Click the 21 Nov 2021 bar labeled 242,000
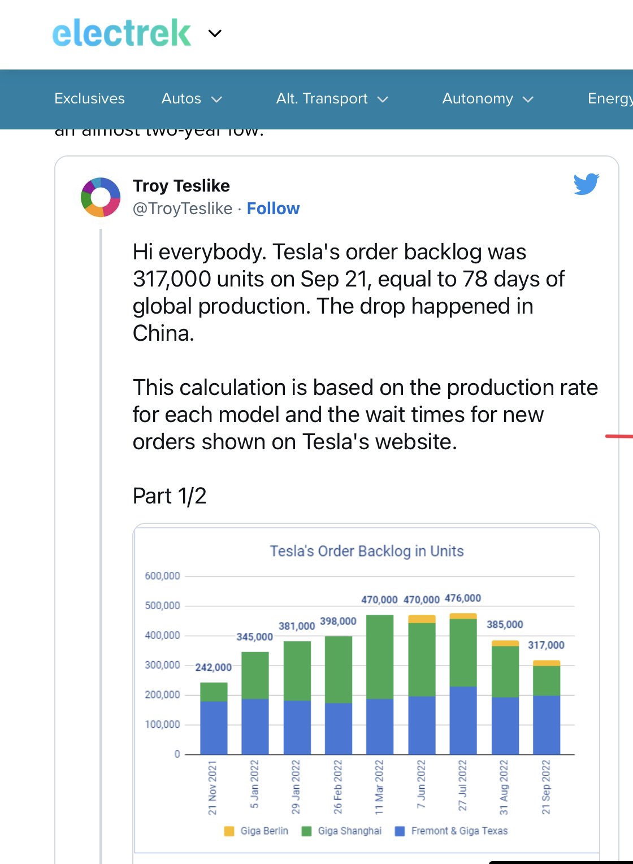633x864 pixels. (x=214, y=718)
